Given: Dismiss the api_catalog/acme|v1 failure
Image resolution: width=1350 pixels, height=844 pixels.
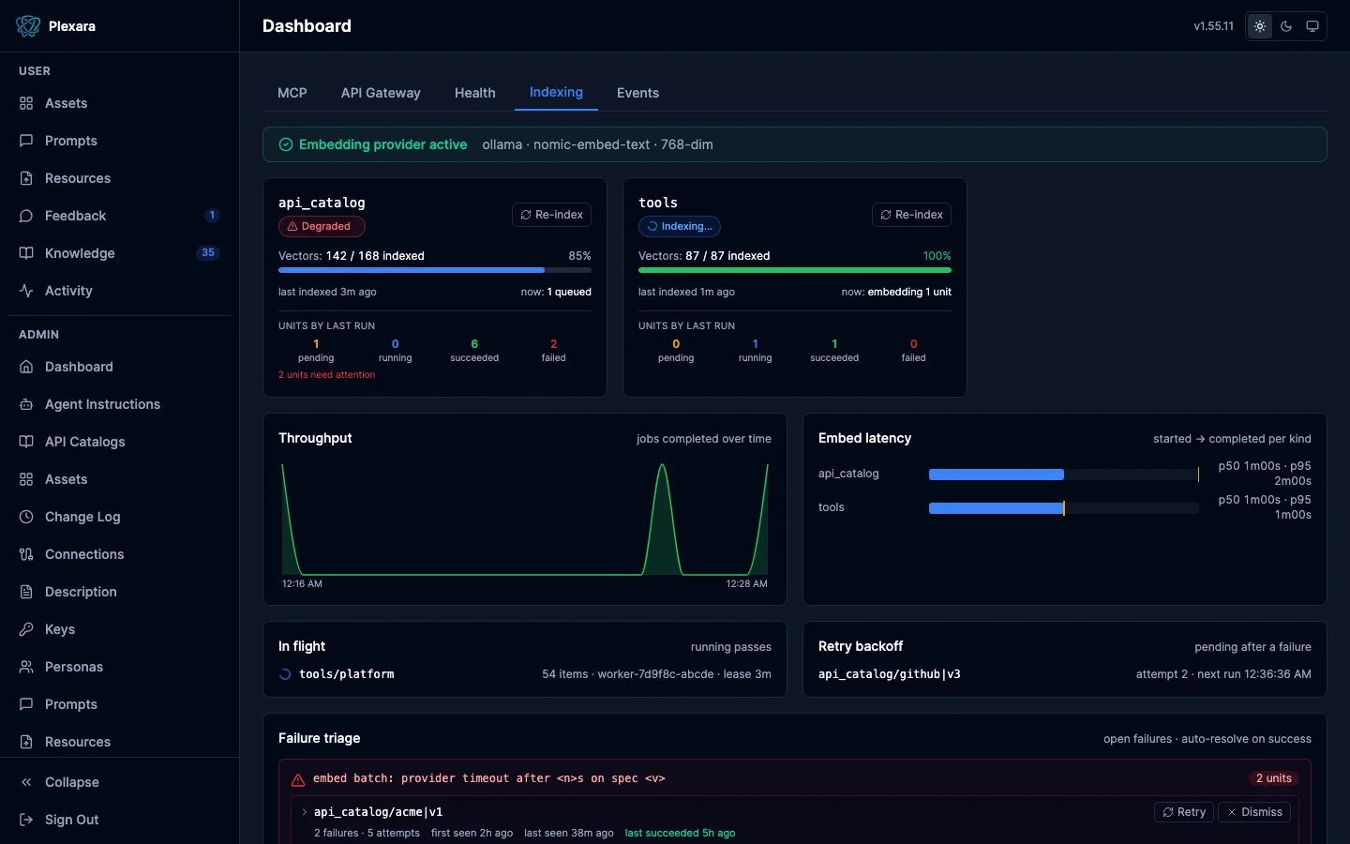Looking at the screenshot, I should pos(1254,812).
